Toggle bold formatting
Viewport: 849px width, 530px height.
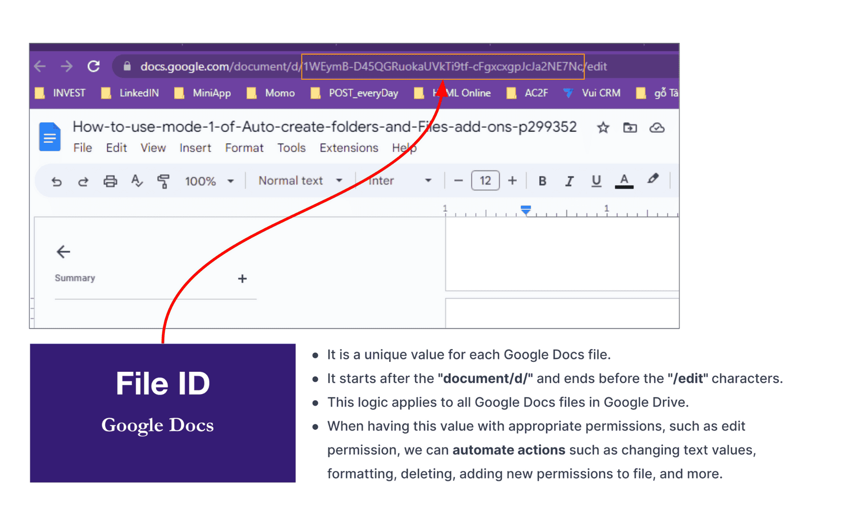[x=542, y=180]
